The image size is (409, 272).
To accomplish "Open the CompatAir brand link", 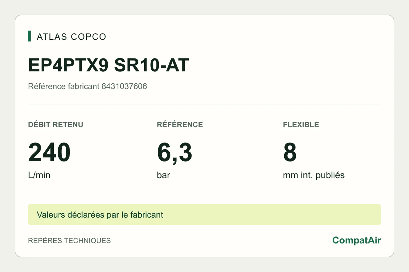I will [357, 240].
